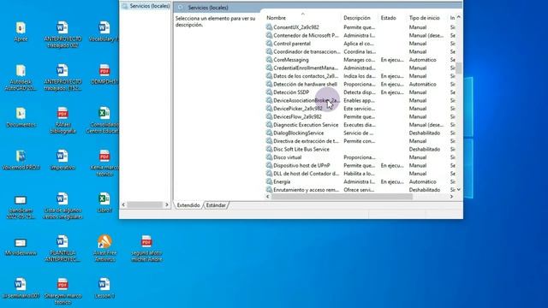Image resolution: width=548 pixels, height=308 pixels.
Task: Click Disc Soft Lite Bus Service icon
Action: click(269, 149)
